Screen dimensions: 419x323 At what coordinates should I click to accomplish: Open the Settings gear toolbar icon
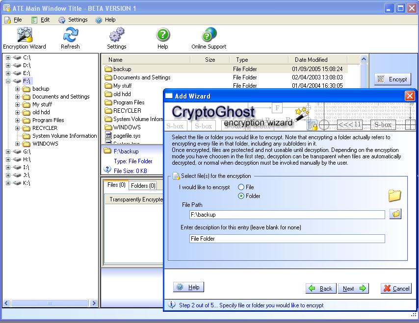point(117,35)
